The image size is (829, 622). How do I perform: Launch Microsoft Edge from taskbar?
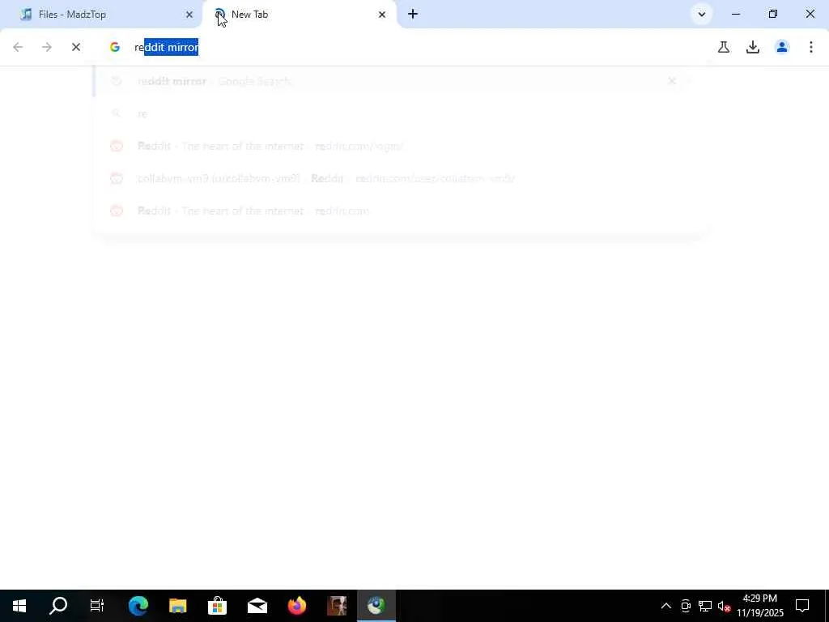click(x=138, y=606)
